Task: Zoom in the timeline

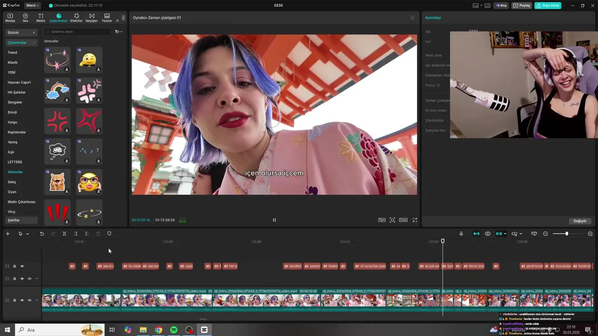Action: pyautogui.click(x=590, y=234)
